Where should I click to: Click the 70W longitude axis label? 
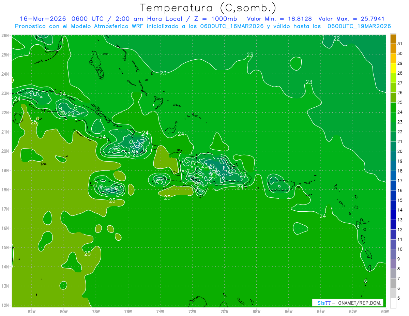point(224,311)
